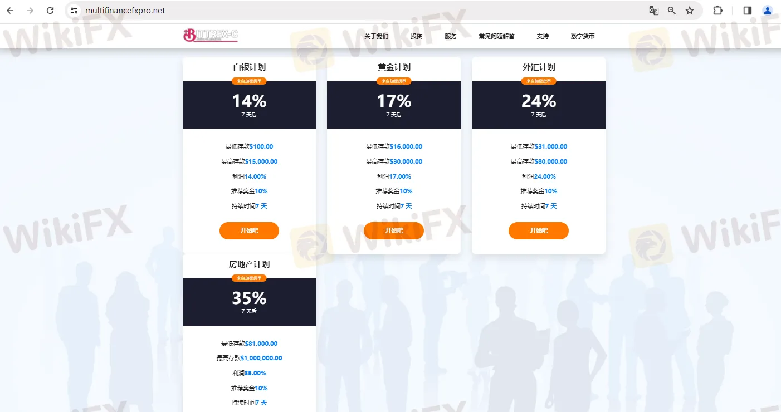Open the 关于我们 menu item
Screen dimensions: 781x412
(377, 36)
